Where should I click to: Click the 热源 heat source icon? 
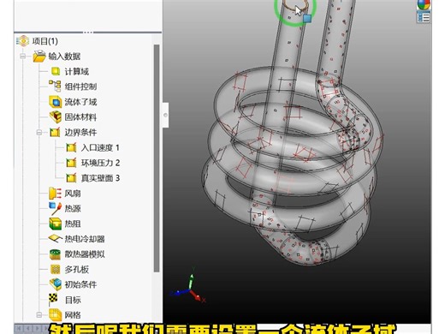click(55, 208)
